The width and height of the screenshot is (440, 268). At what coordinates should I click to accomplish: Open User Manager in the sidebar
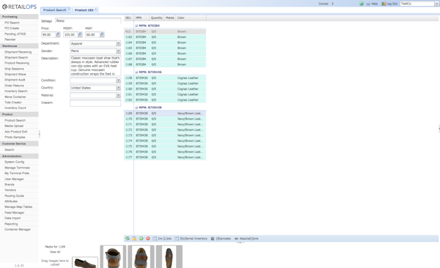14,179
